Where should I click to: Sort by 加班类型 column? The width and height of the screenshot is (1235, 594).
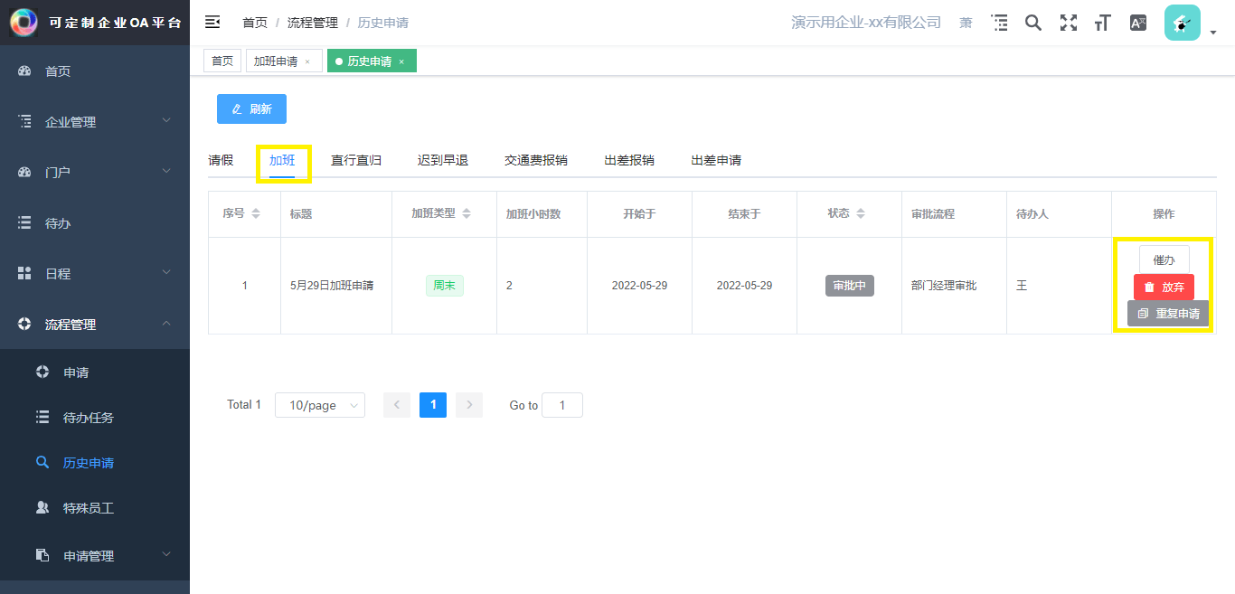pos(467,213)
